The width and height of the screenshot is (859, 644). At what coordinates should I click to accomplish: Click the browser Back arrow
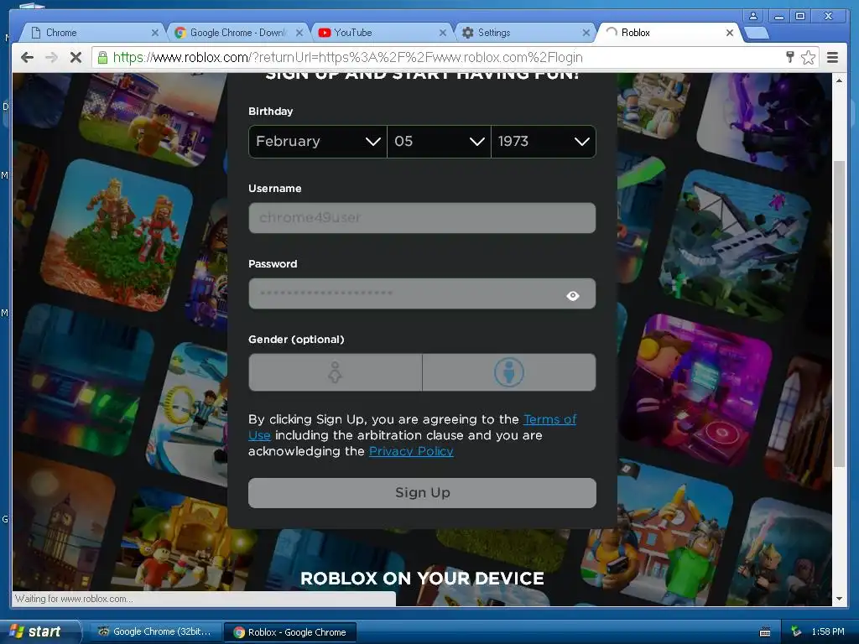click(x=27, y=57)
